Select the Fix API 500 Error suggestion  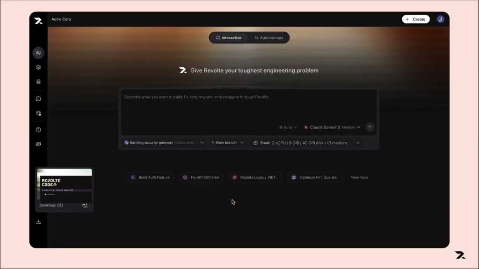201,177
